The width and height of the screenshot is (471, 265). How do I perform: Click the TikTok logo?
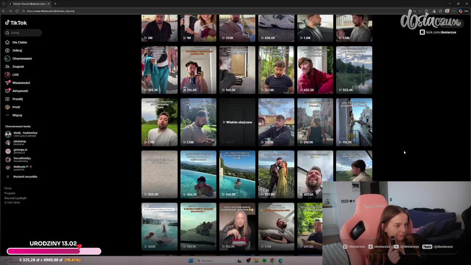pos(16,23)
